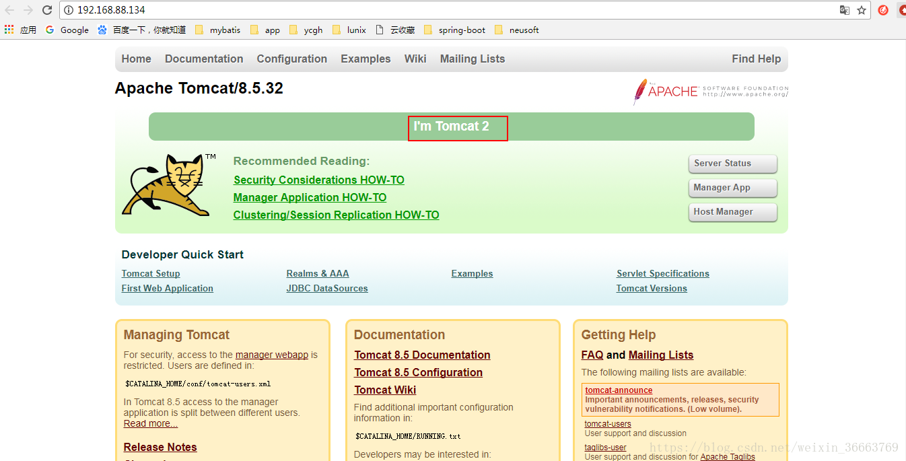Open Tomcat 8.5 Documentation link
This screenshot has height=461, width=906.
tap(422, 355)
